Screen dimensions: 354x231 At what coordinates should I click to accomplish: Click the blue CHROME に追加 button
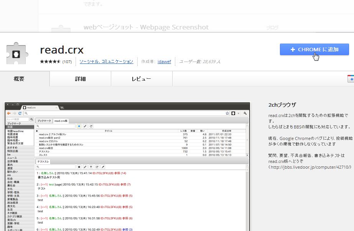point(314,49)
